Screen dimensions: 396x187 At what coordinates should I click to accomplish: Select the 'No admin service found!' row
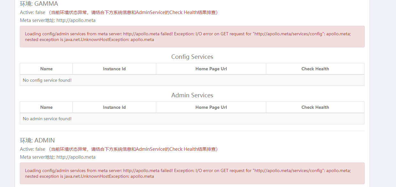coord(192,118)
